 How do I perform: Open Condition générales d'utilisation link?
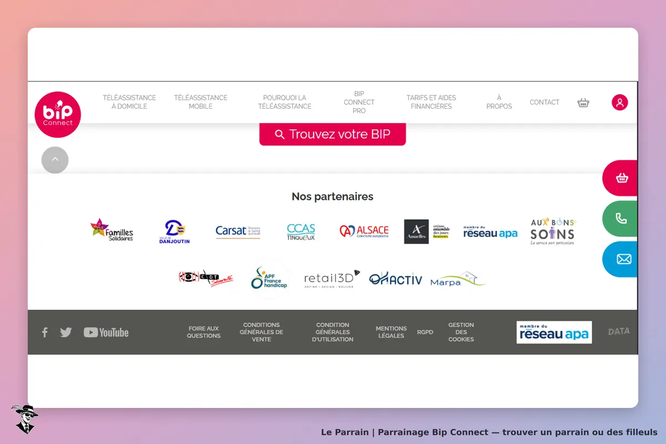332,332
